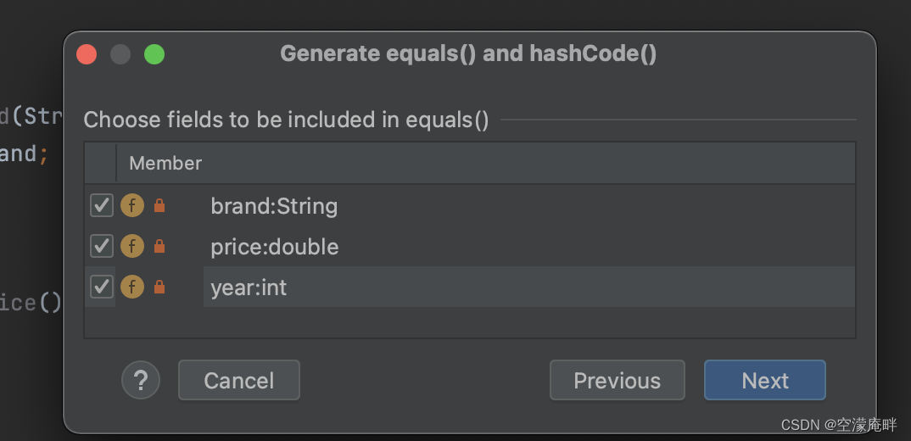The height and width of the screenshot is (441, 911).
Task: Click the dialog title Generate equals() and hashCode()
Action: click(468, 54)
